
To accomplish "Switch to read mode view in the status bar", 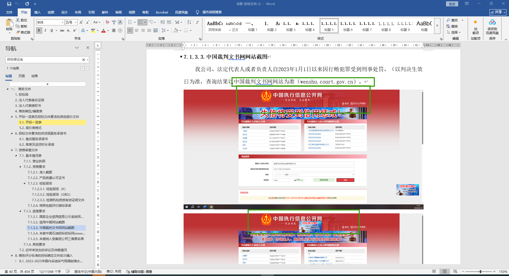I will (x=434, y=272).
